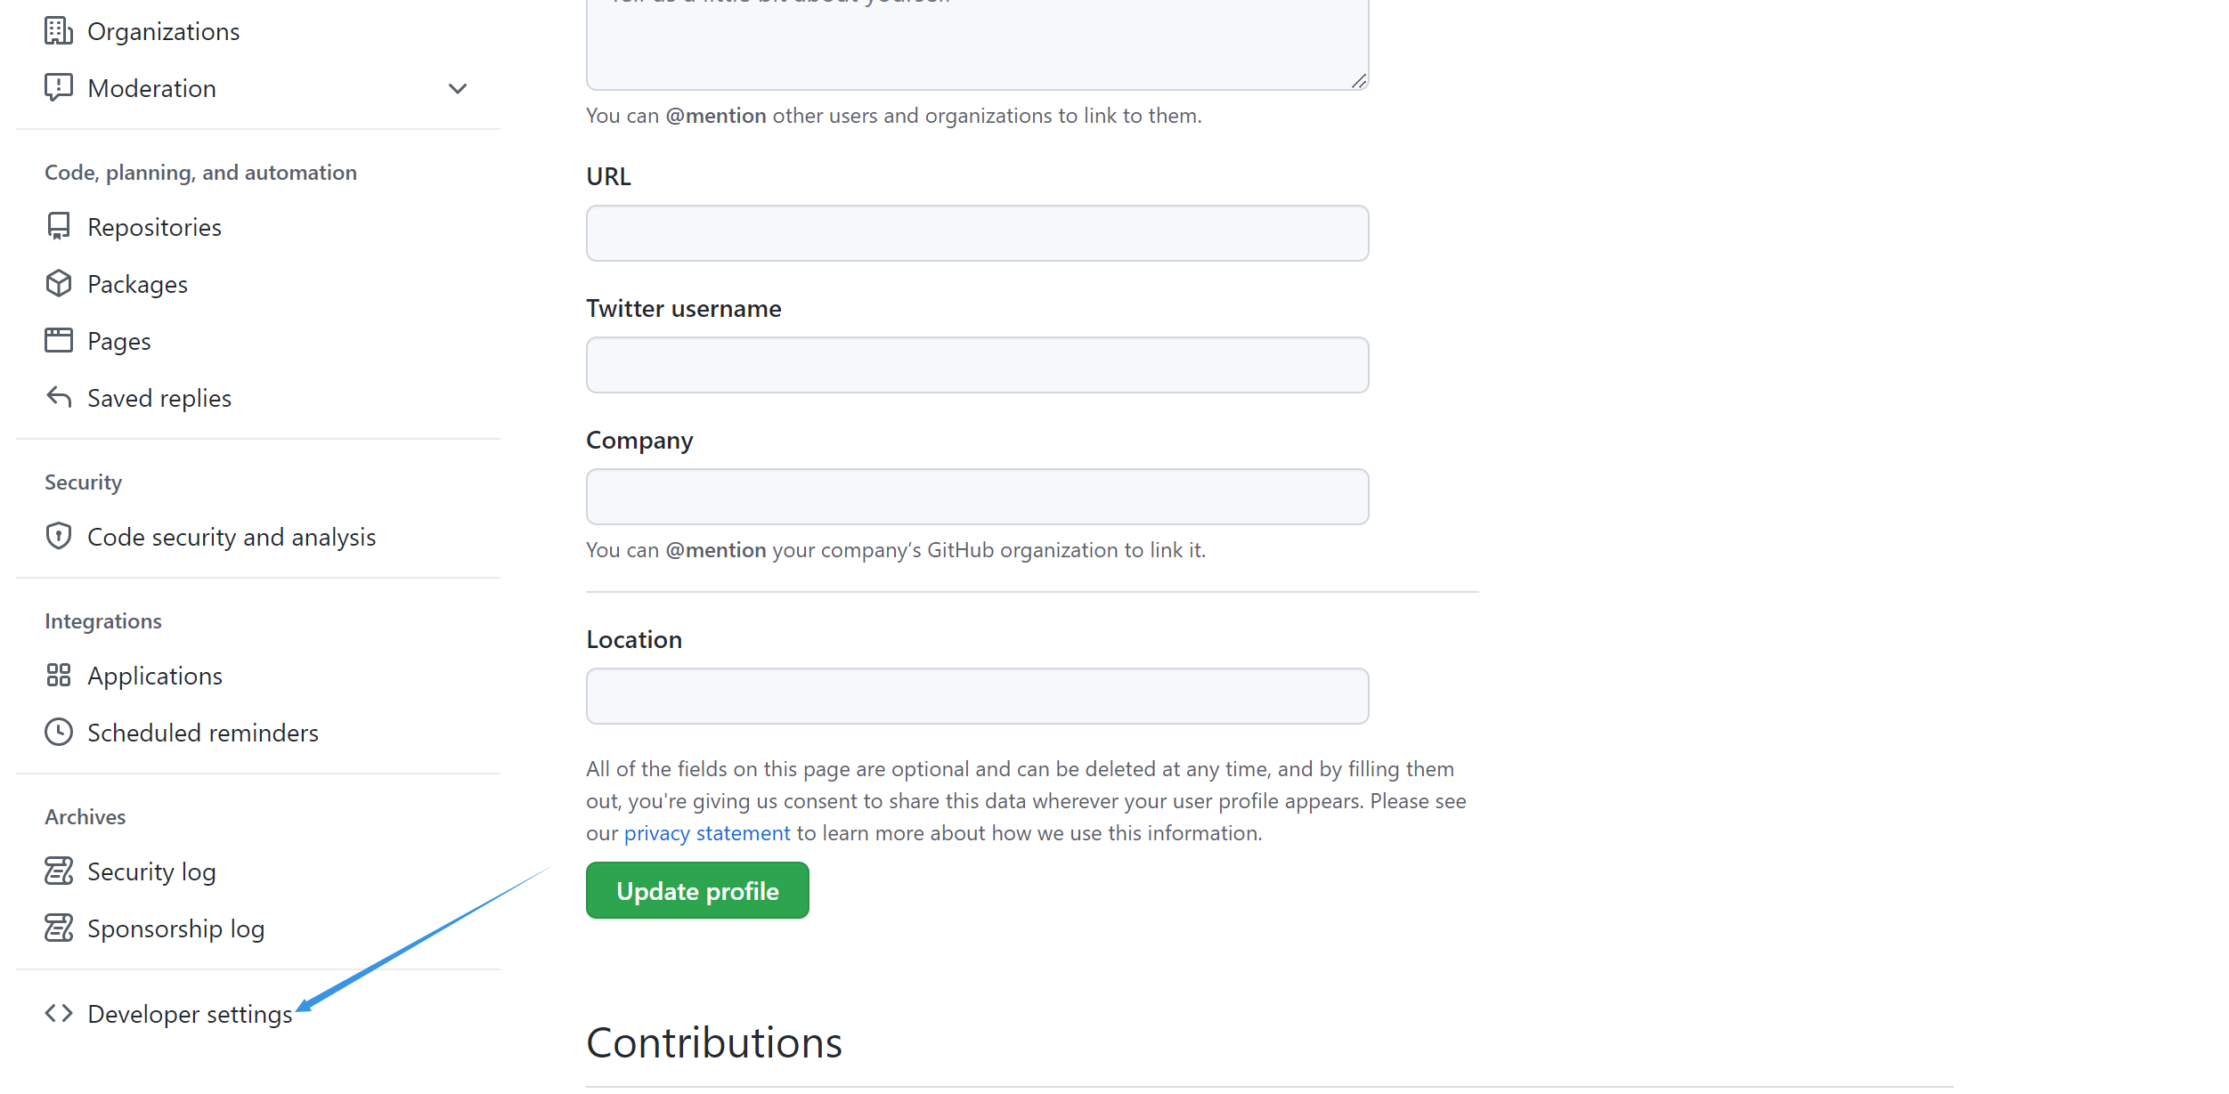Expand the Moderation section chevron
2229x1094 pixels.
pyautogui.click(x=458, y=88)
